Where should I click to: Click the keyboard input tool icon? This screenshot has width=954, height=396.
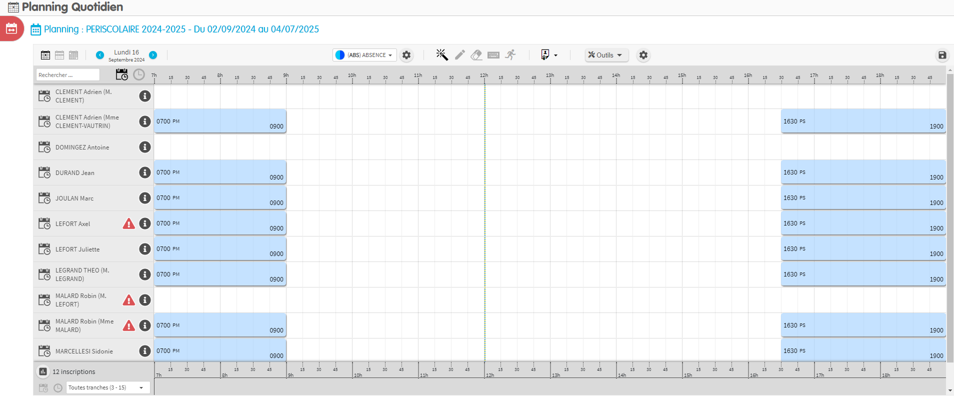pos(493,55)
